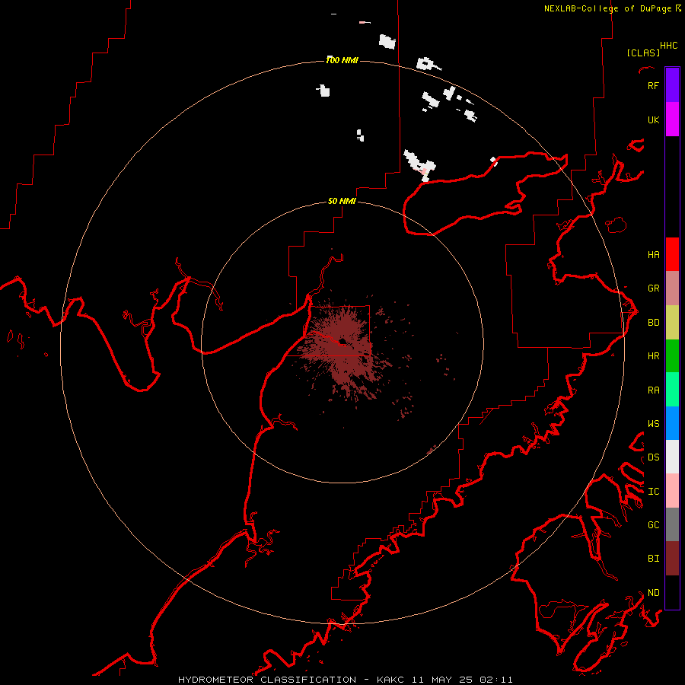
Task: Click the GR legend label
Action: pyautogui.click(x=653, y=288)
